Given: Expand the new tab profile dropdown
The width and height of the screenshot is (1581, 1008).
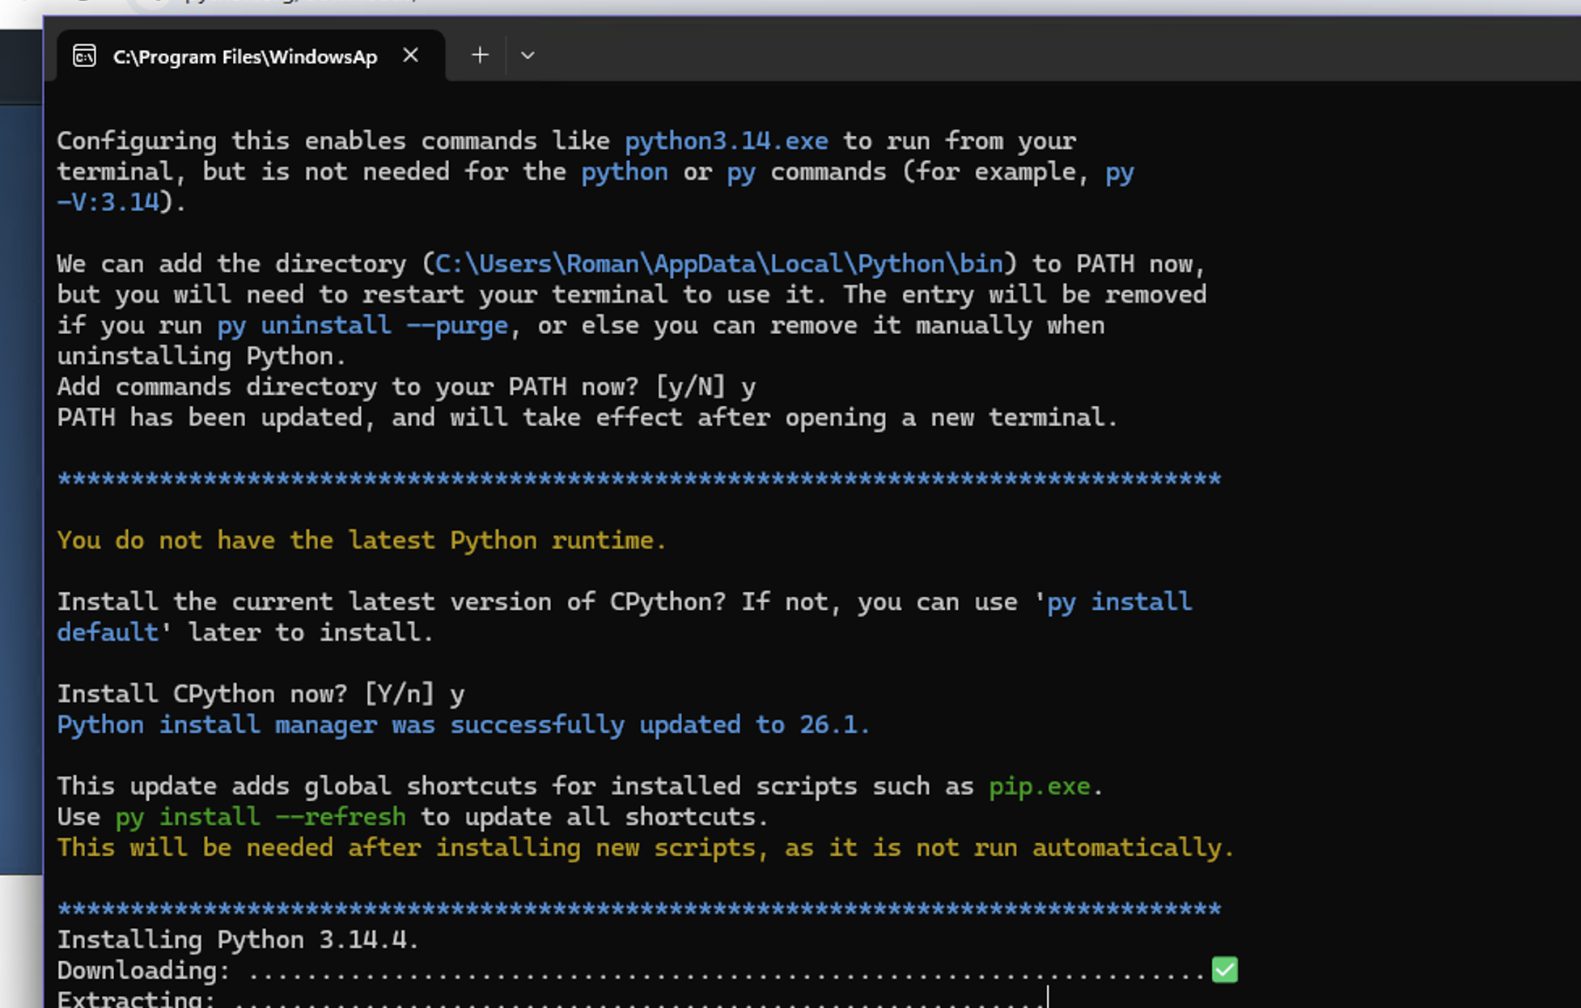Looking at the screenshot, I should [528, 55].
